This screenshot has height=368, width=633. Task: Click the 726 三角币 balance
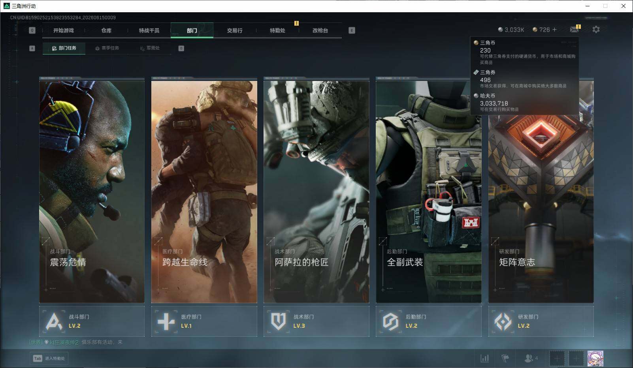click(x=541, y=30)
